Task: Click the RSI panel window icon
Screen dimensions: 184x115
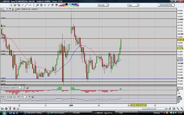Action: pyautogui.click(x=29, y=97)
